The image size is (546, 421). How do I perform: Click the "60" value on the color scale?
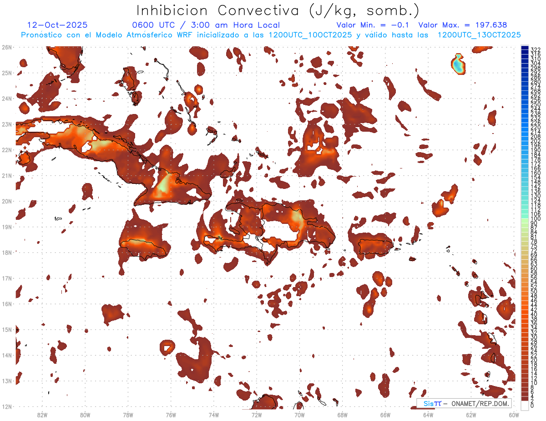coord(534,268)
